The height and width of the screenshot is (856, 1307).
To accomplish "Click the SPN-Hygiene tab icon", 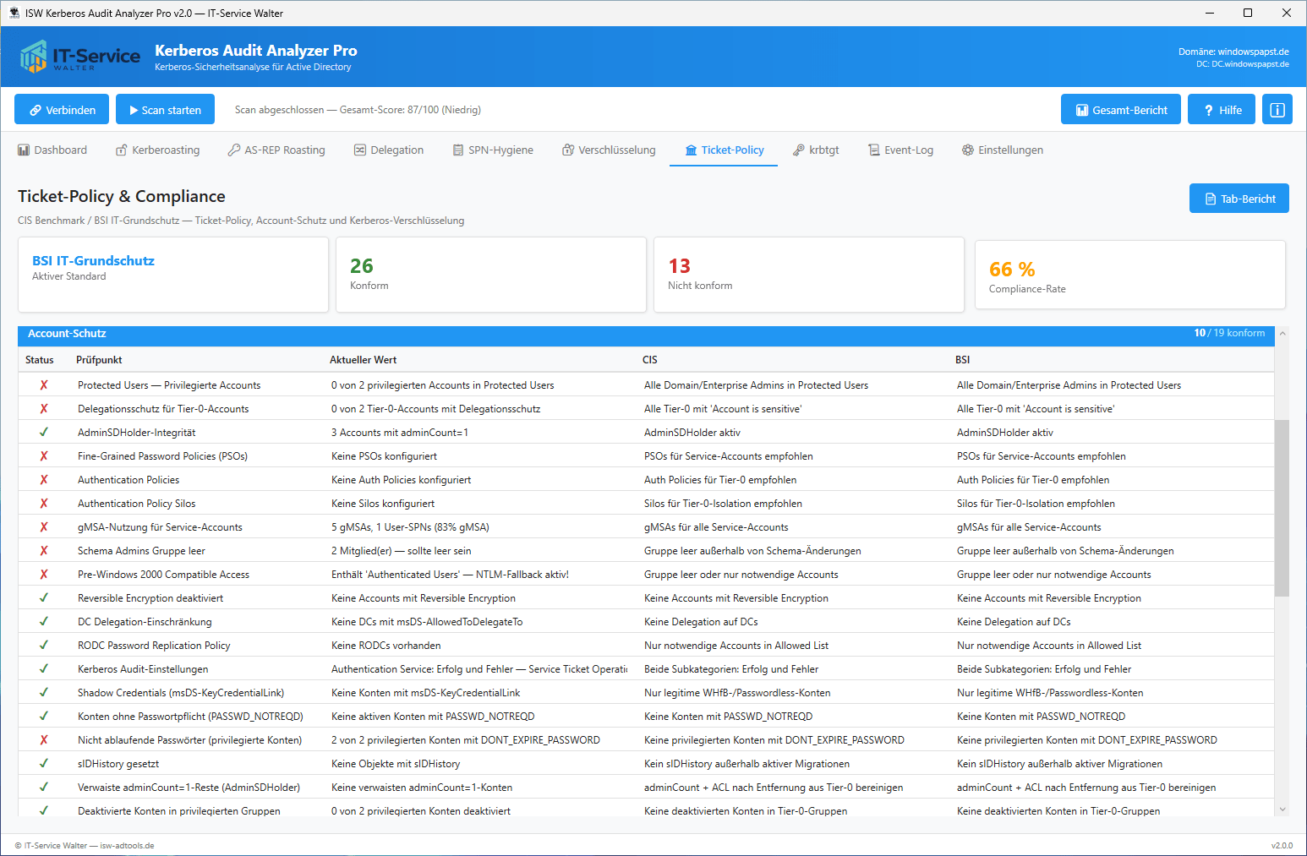I will [458, 150].
